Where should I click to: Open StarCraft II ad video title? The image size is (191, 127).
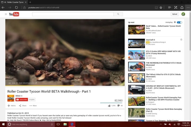pos(150,40)
